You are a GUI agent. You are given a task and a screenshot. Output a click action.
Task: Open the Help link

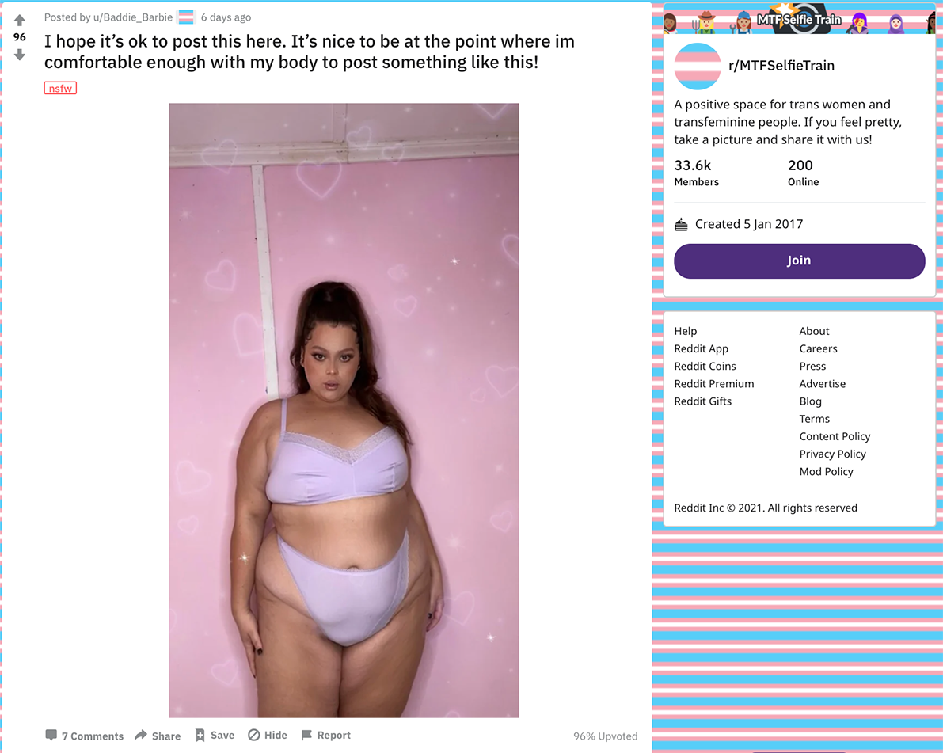[x=685, y=332]
